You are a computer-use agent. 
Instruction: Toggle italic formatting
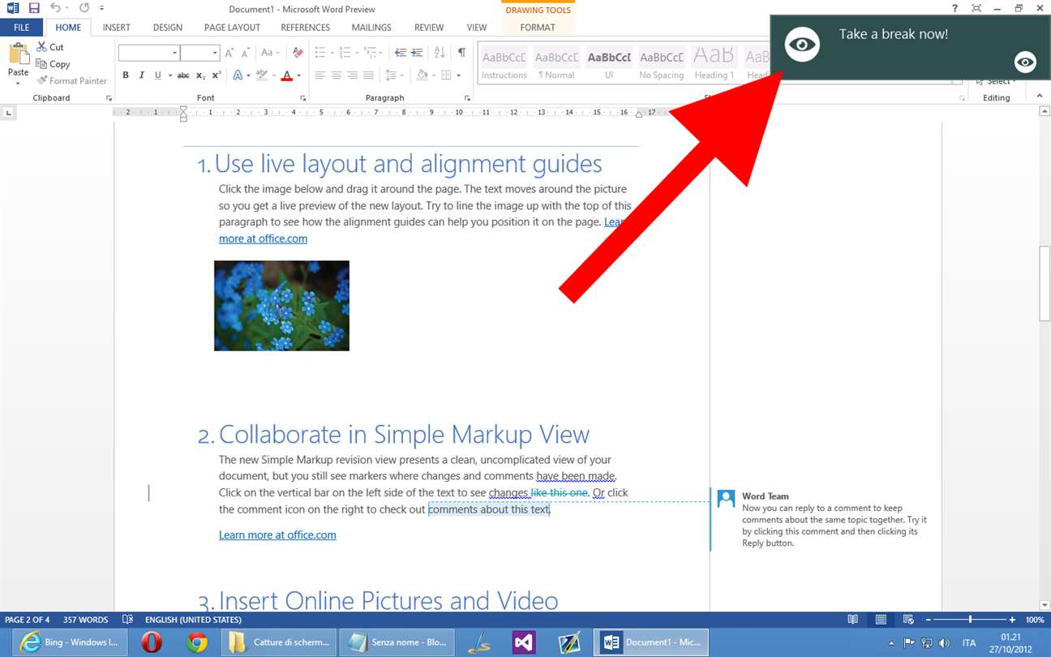(x=142, y=75)
